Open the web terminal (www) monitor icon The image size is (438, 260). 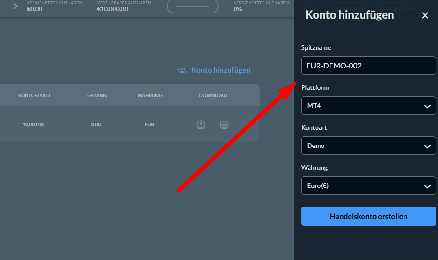(224, 125)
